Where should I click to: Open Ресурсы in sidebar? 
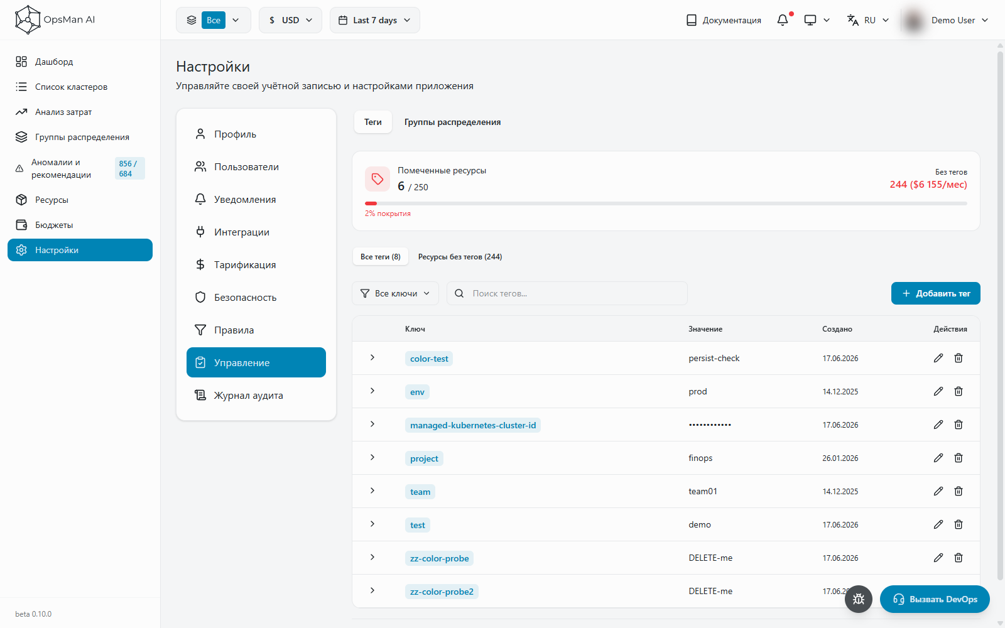pyautogui.click(x=80, y=200)
